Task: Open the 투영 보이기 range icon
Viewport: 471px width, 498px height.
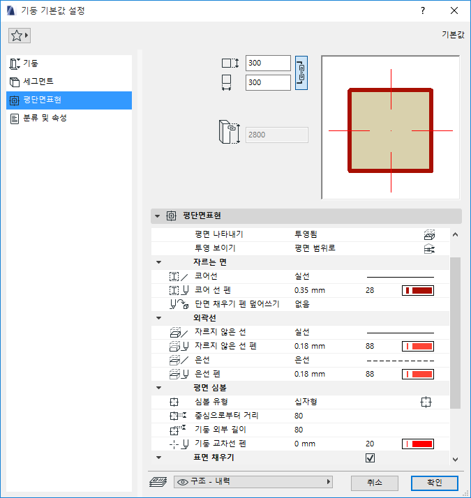Action: click(429, 249)
